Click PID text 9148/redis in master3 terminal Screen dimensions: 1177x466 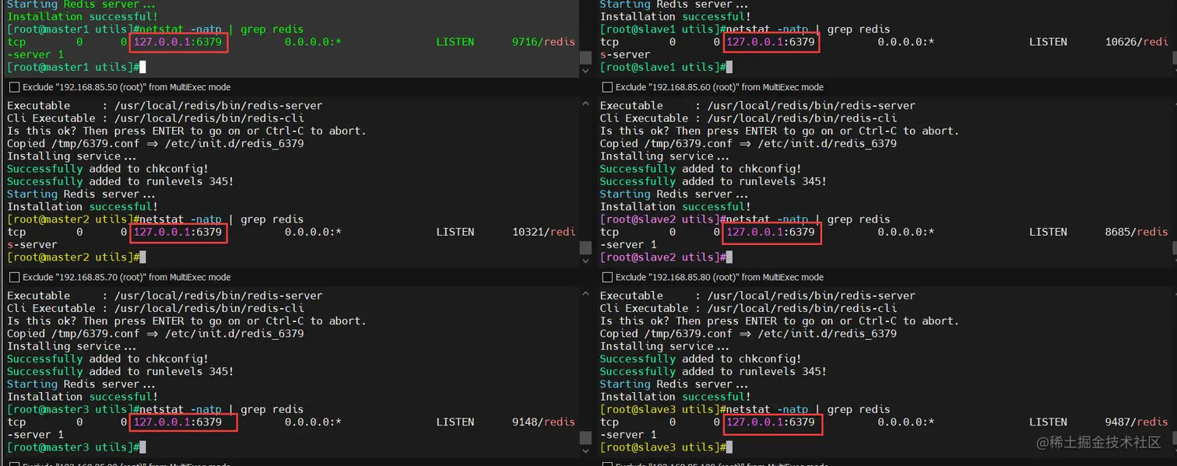click(x=543, y=422)
